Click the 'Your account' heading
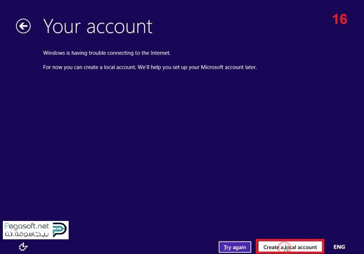 pos(98,27)
